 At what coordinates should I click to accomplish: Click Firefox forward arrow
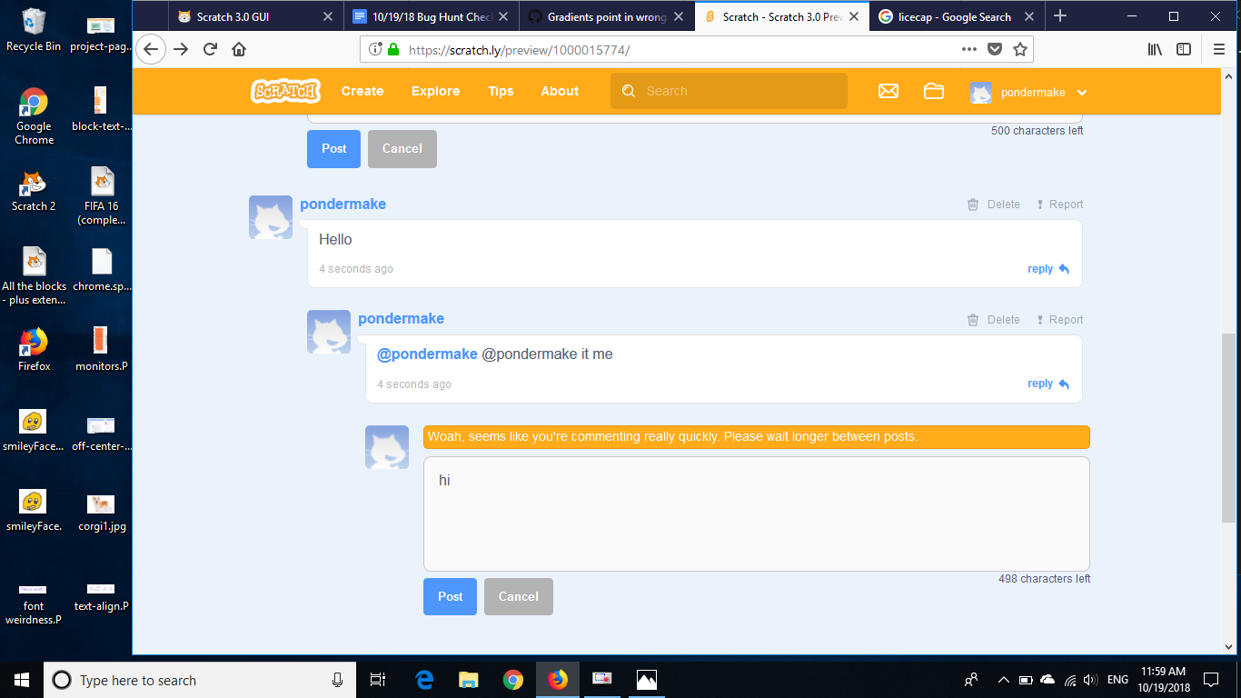181,49
